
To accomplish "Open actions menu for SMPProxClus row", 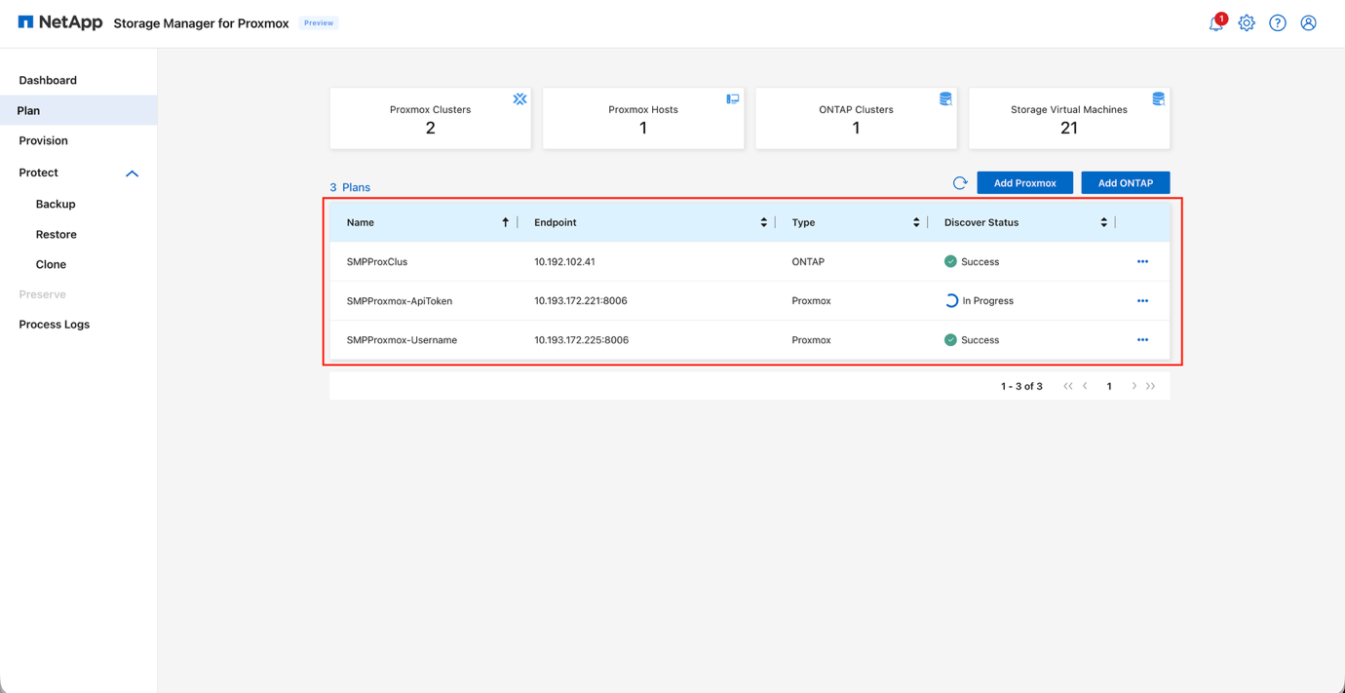I will point(1142,261).
